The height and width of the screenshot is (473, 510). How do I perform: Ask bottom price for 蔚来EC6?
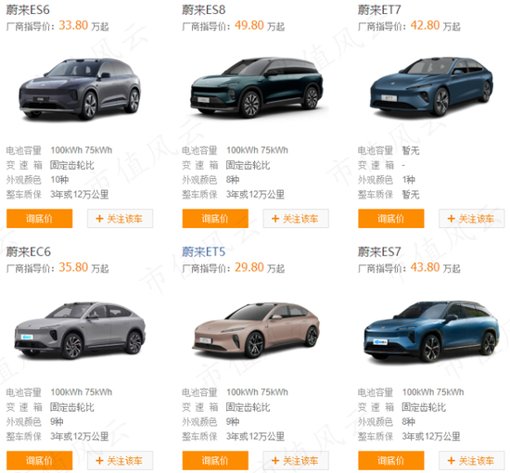pos(39,460)
